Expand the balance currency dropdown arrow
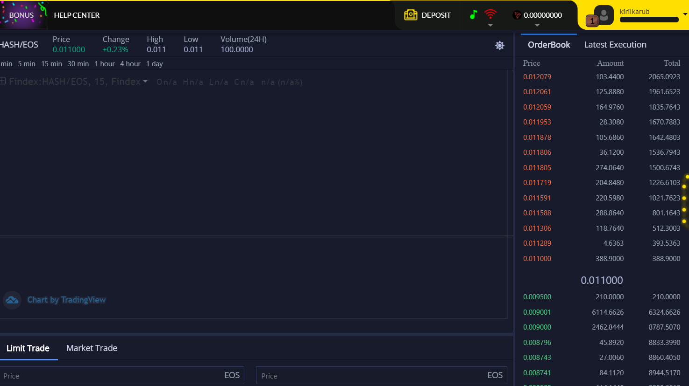The image size is (689, 386). tap(537, 25)
